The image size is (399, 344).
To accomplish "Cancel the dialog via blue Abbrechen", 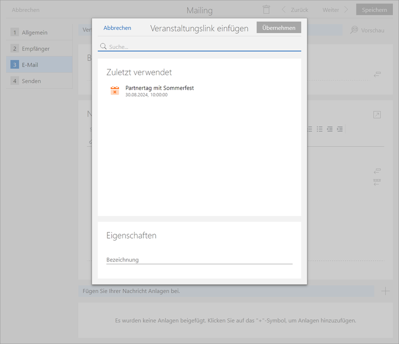I will coord(117,28).
